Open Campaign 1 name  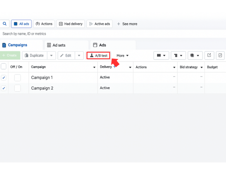[x=42, y=77]
